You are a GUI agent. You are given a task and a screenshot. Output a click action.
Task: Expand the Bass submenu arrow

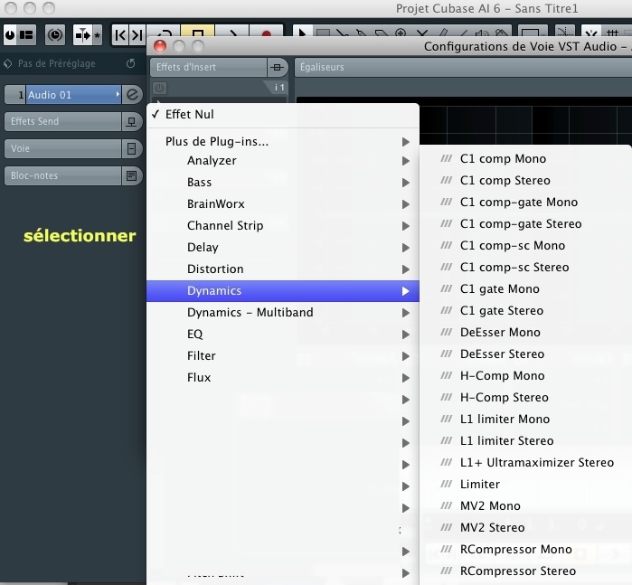pos(405,183)
